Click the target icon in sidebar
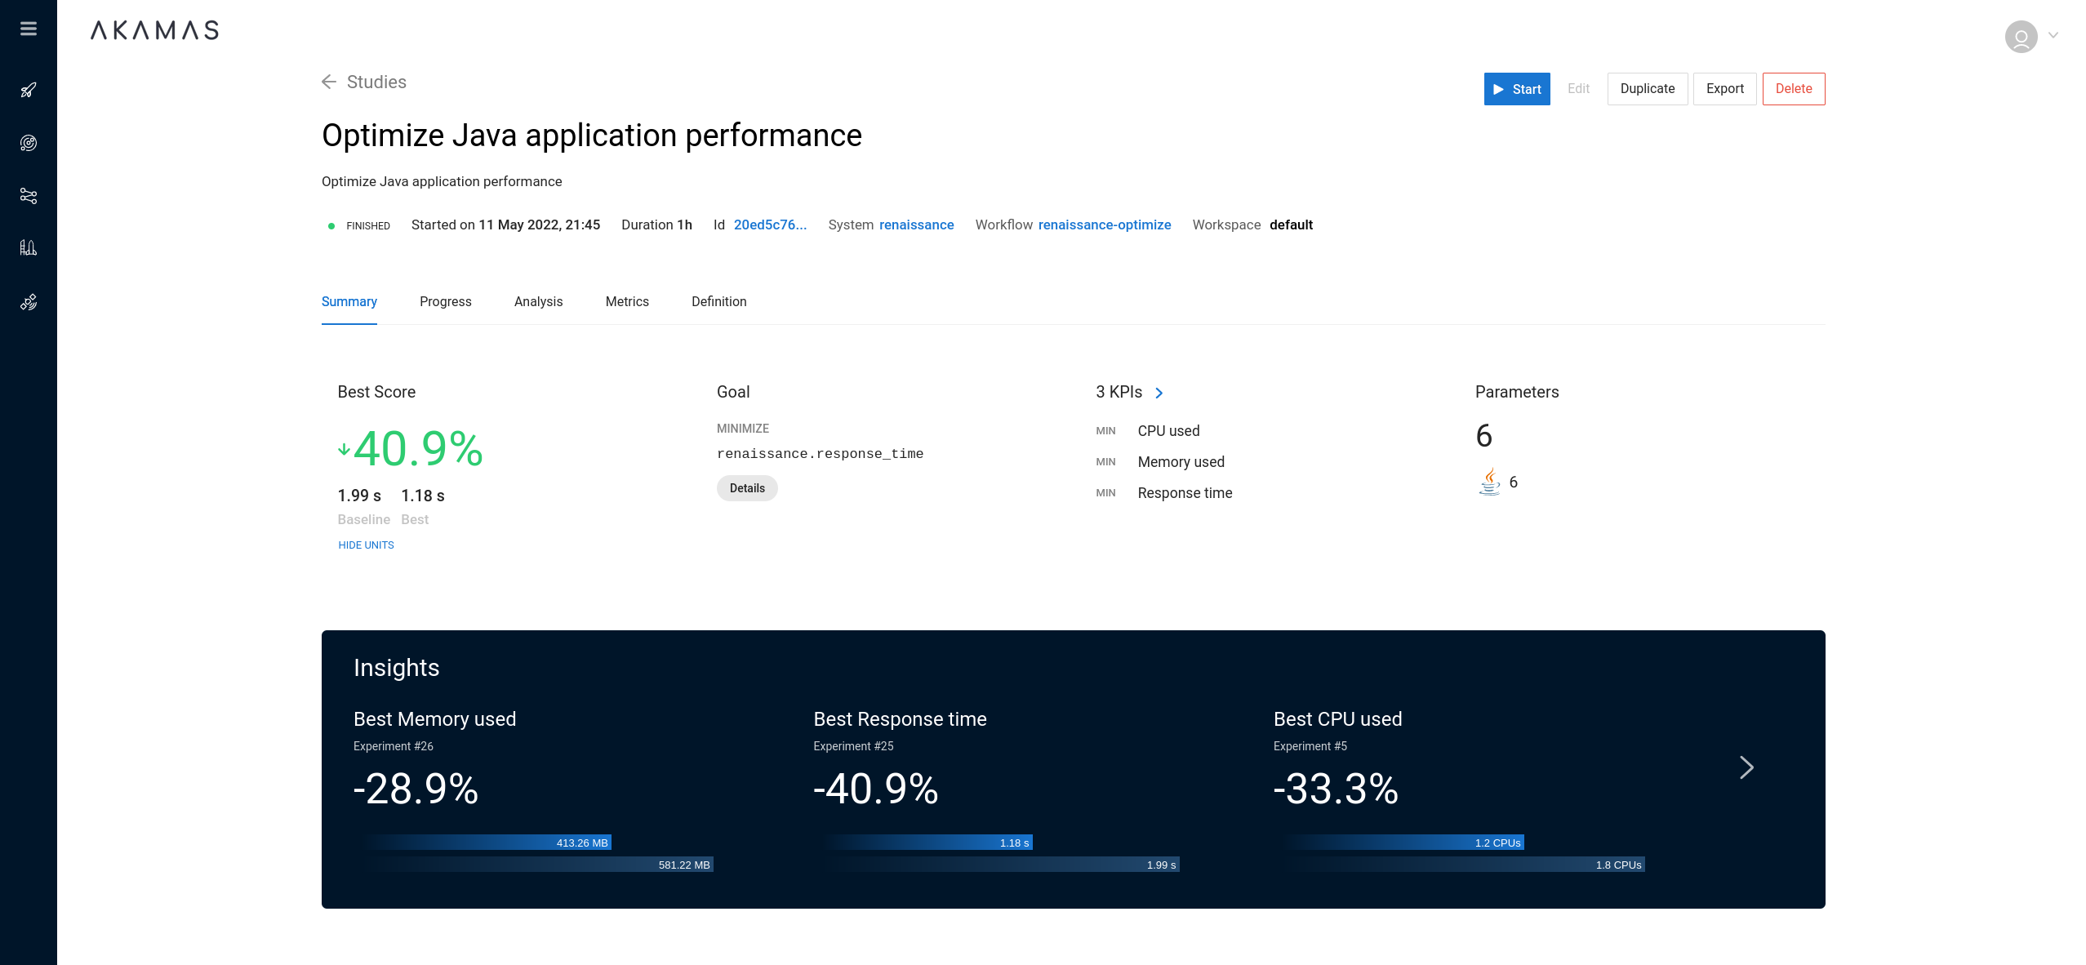The width and height of the screenshot is (2086, 965). coord(29,143)
